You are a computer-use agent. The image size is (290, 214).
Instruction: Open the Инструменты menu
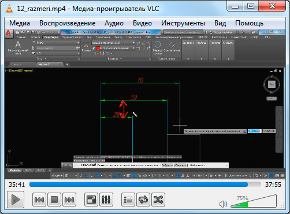pos(183,23)
